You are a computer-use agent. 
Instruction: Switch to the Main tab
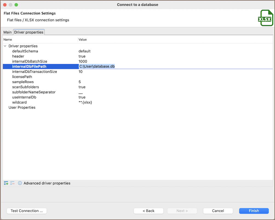click(7, 32)
